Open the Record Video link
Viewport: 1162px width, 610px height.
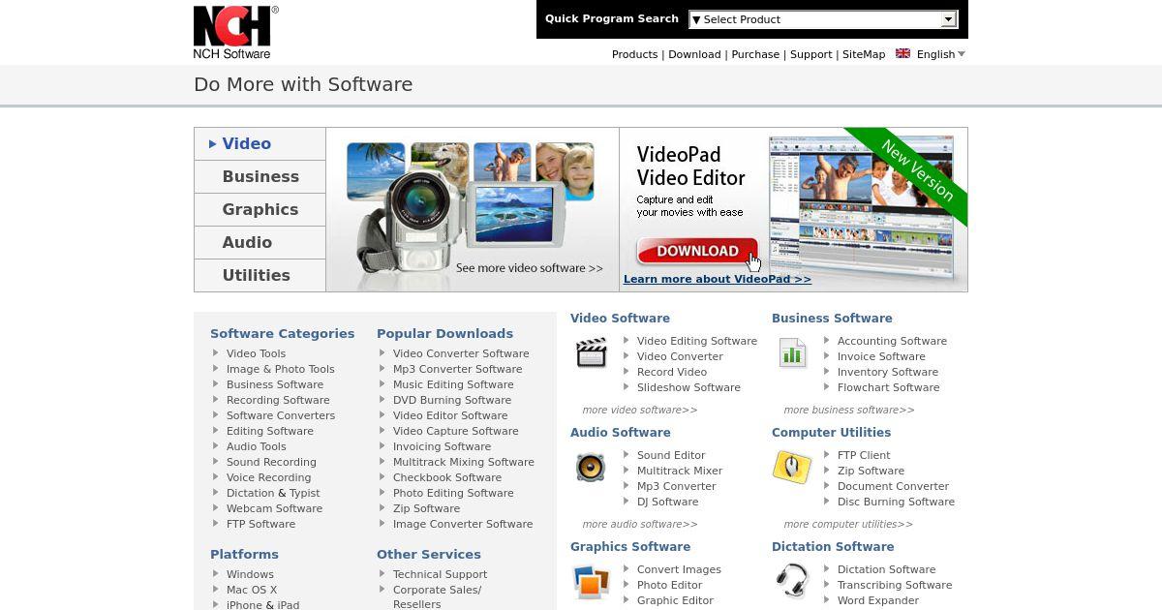[x=672, y=372]
